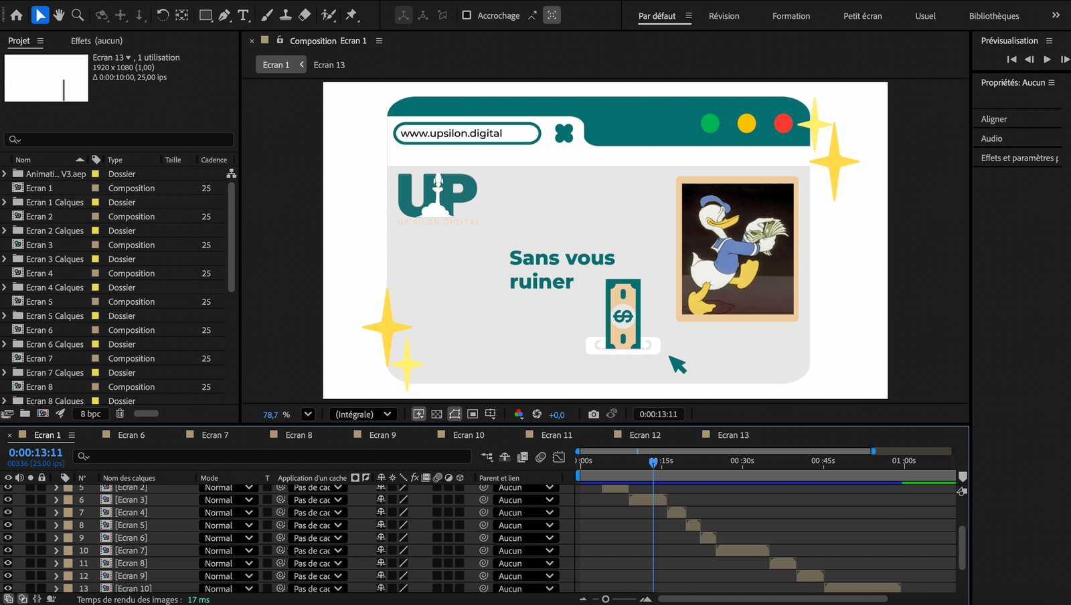This screenshot has width=1071, height=605.
Task: Hide the [Ecran 4] layer
Action: click(8, 513)
